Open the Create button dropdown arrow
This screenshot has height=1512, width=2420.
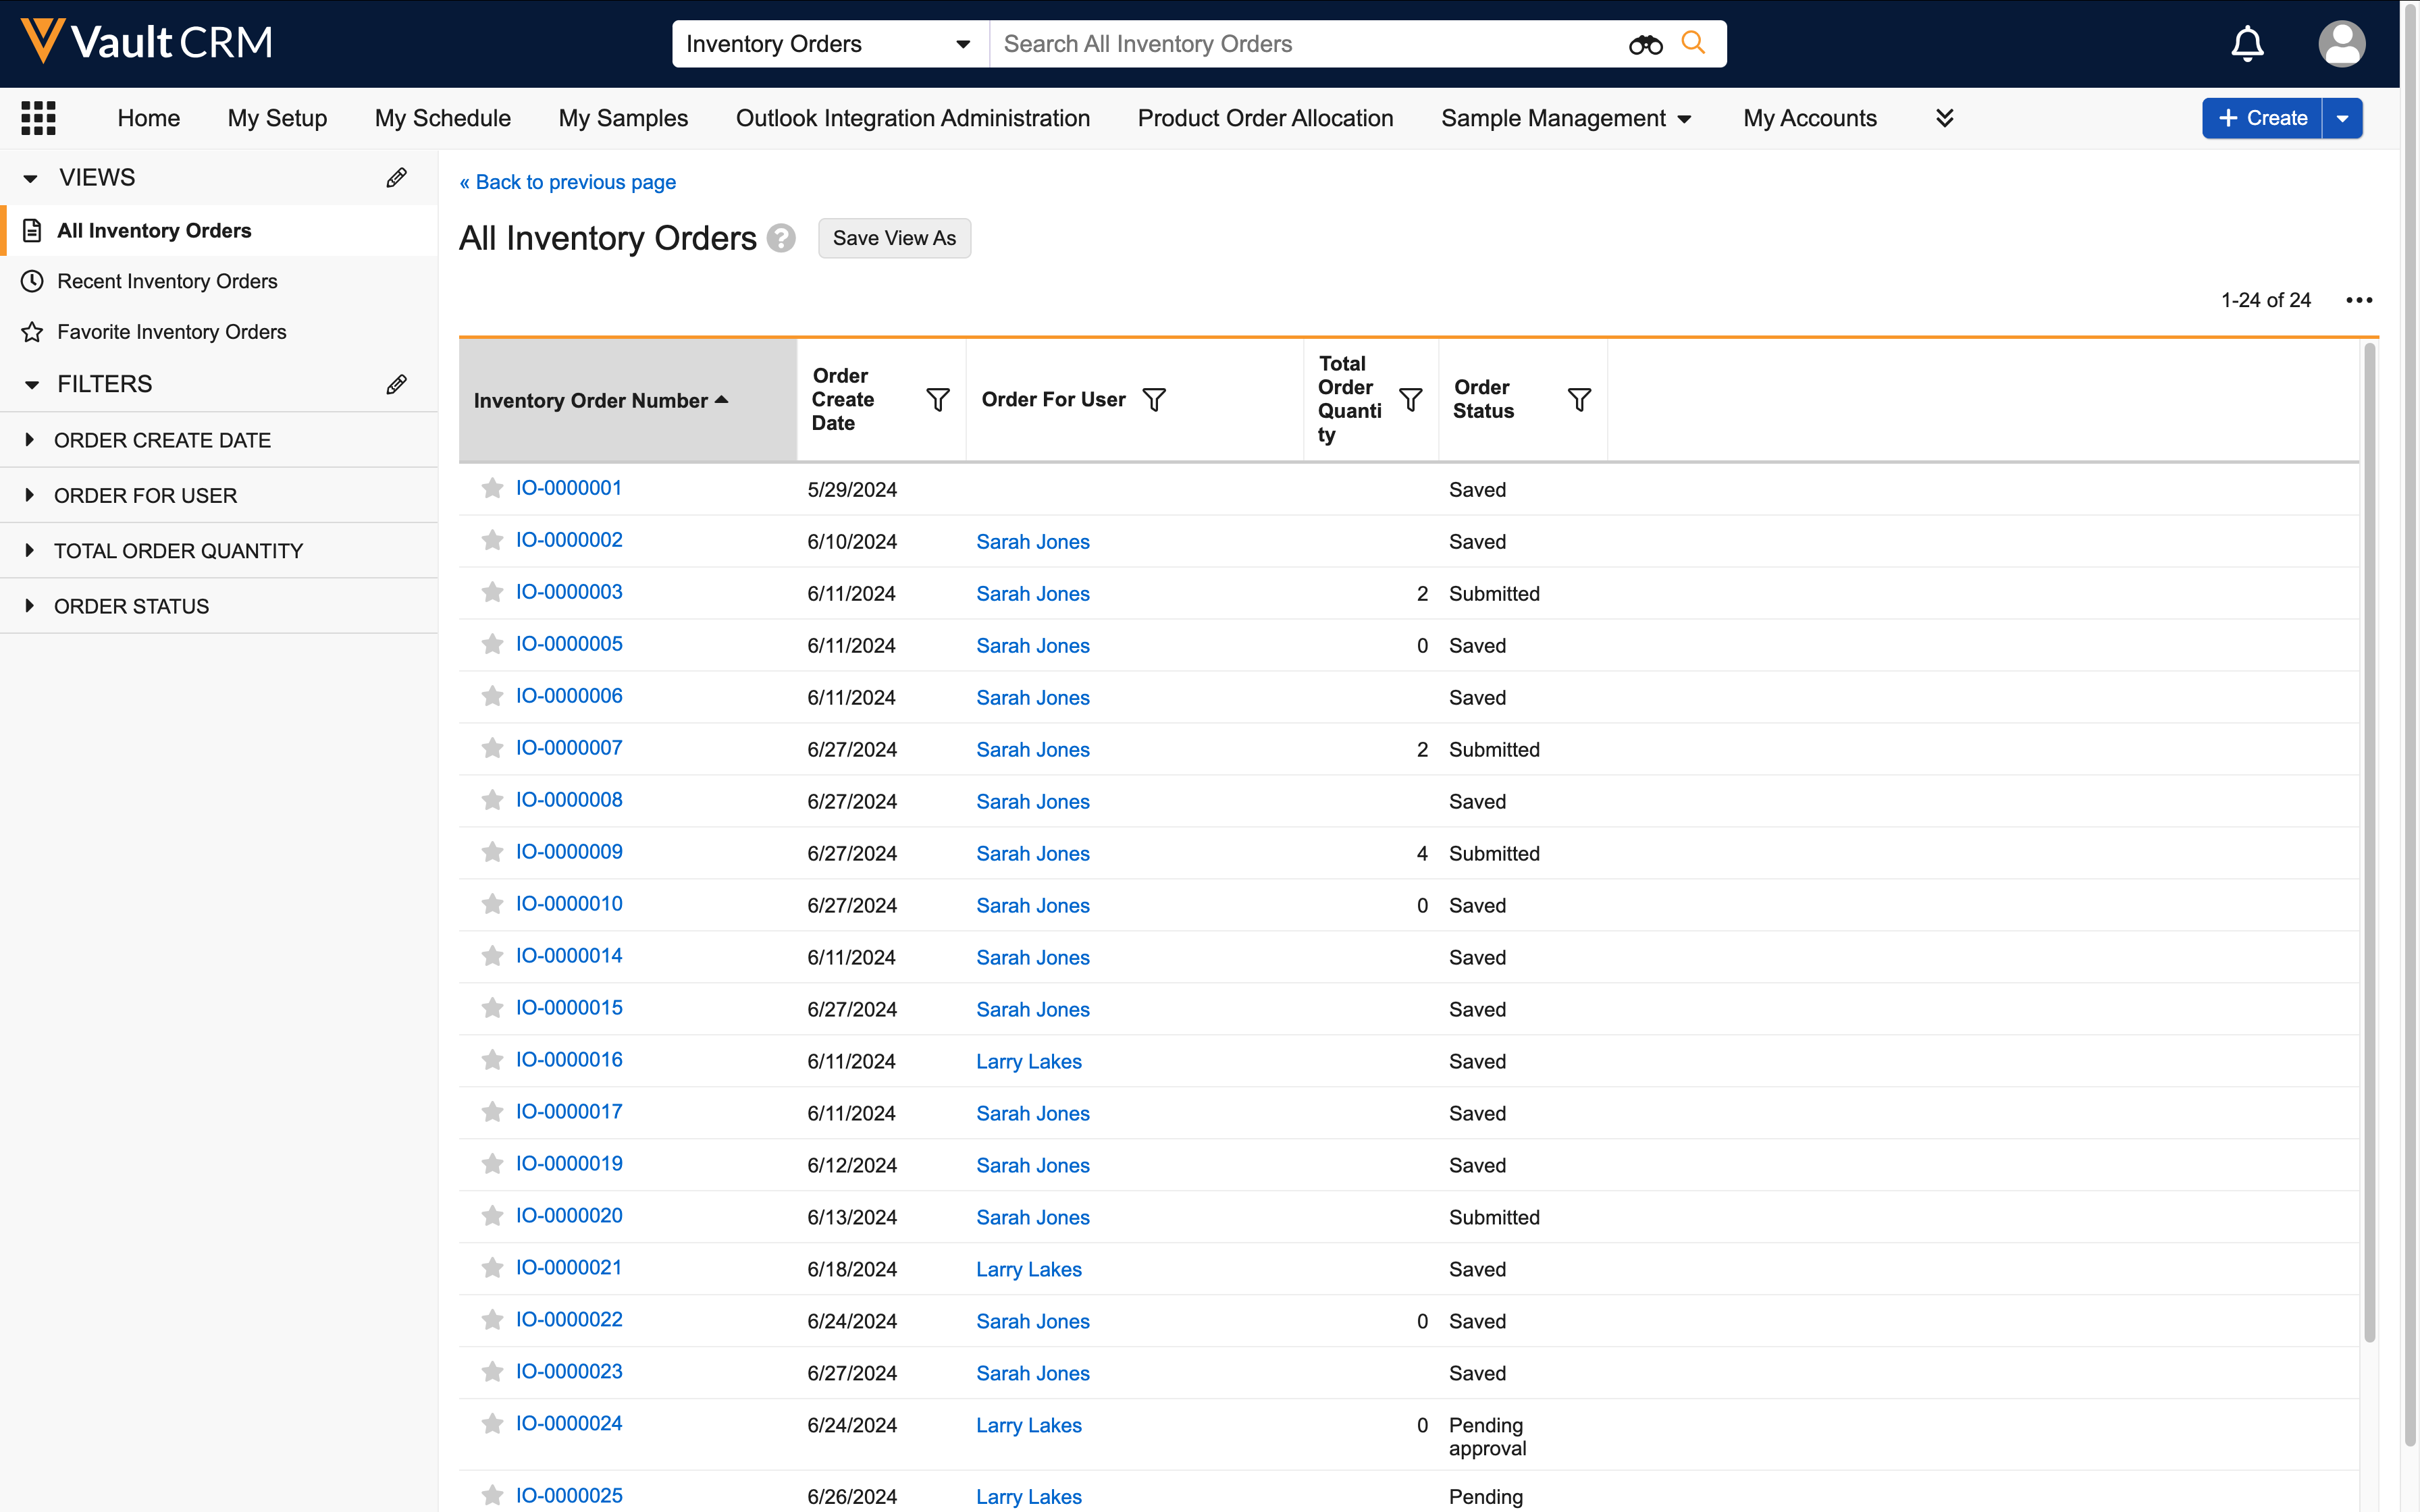(x=2342, y=118)
